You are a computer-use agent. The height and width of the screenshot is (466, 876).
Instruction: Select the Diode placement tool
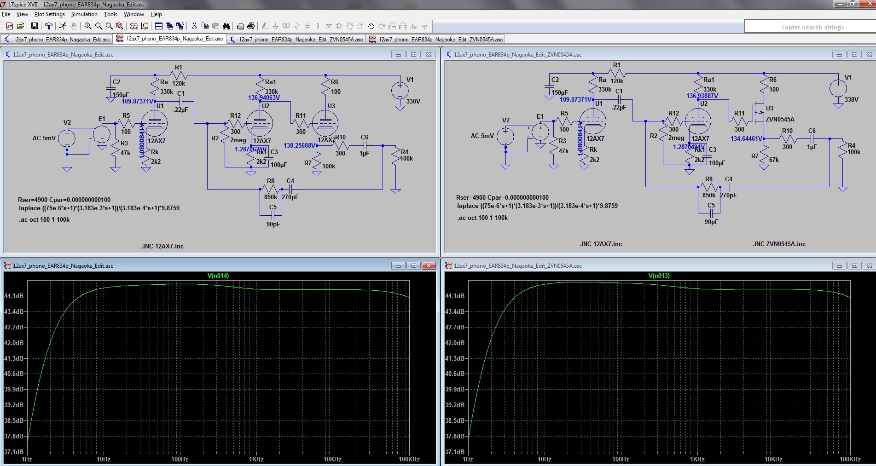point(329,26)
